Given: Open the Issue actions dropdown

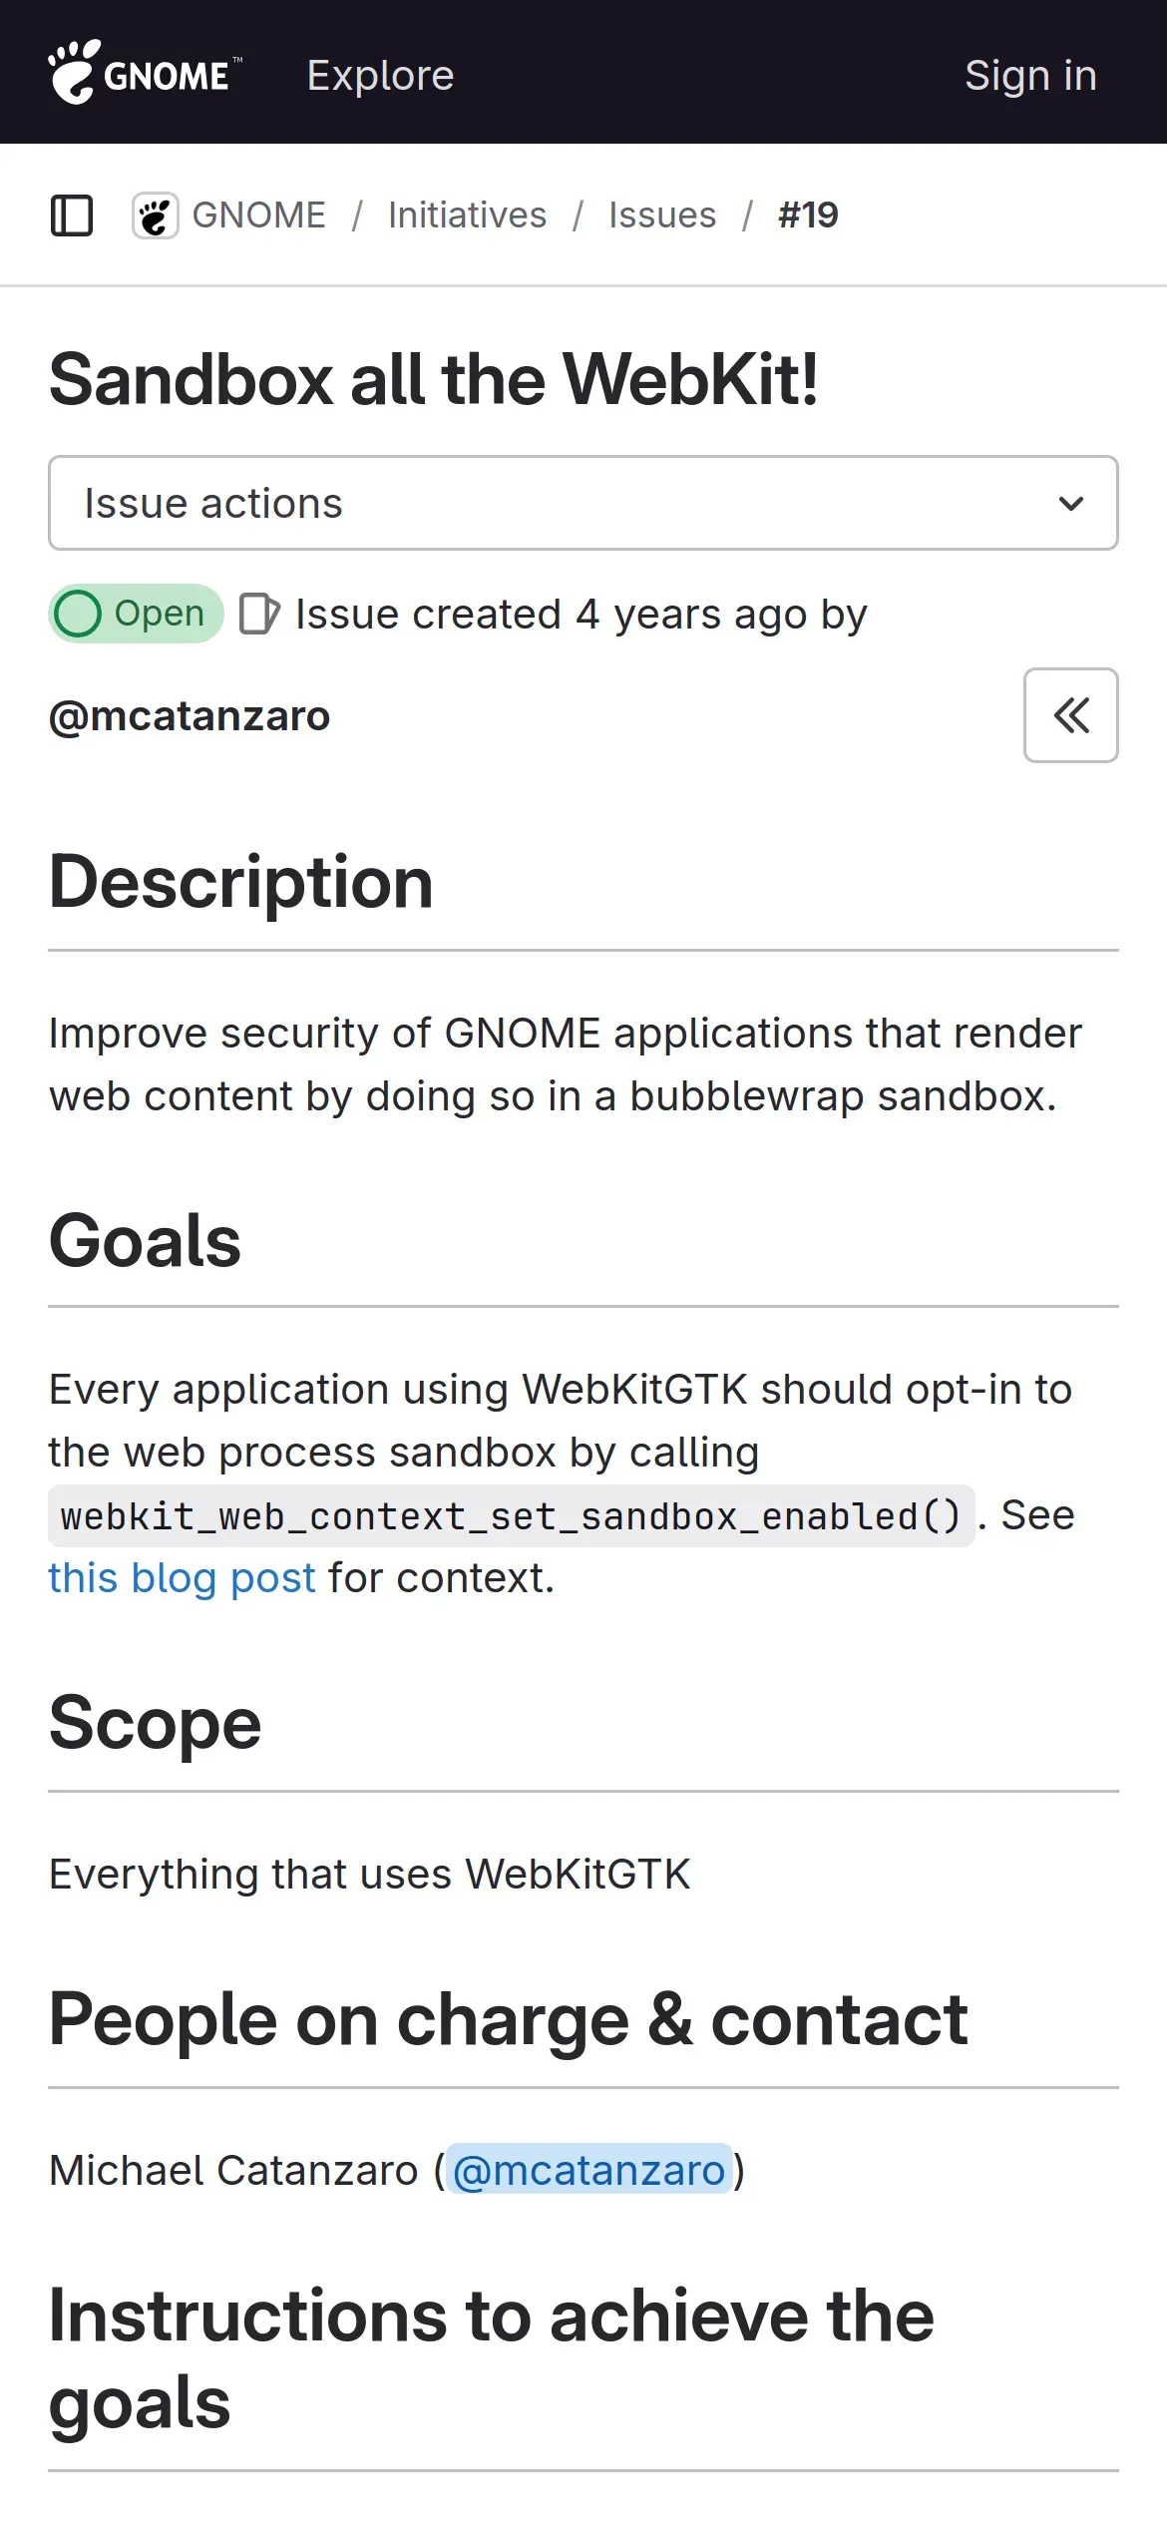Looking at the screenshot, I should coord(583,503).
